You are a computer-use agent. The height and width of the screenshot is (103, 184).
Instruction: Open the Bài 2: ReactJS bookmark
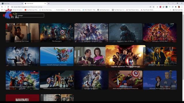(89, 10)
